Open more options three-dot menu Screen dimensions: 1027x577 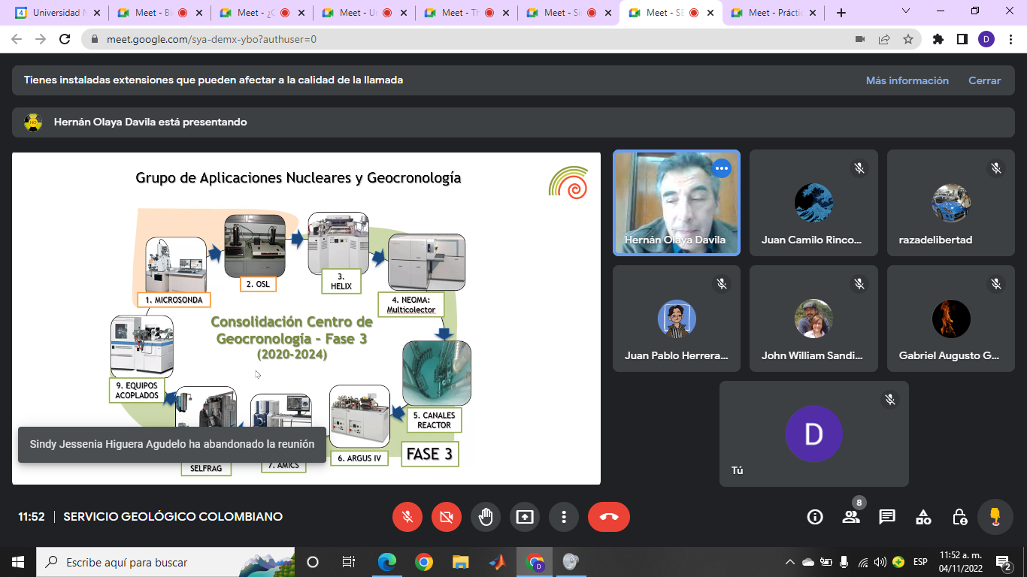click(x=564, y=517)
